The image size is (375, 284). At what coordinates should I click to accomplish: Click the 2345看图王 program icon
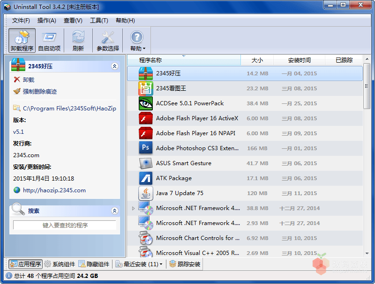[x=145, y=88]
